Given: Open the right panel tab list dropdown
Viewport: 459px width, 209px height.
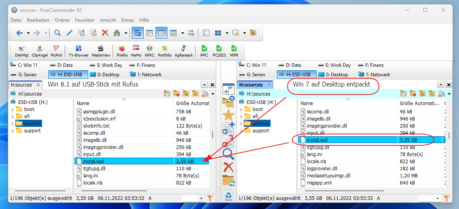Looking at the screenshot, I should pyautogui.click(x=440, y=85).
